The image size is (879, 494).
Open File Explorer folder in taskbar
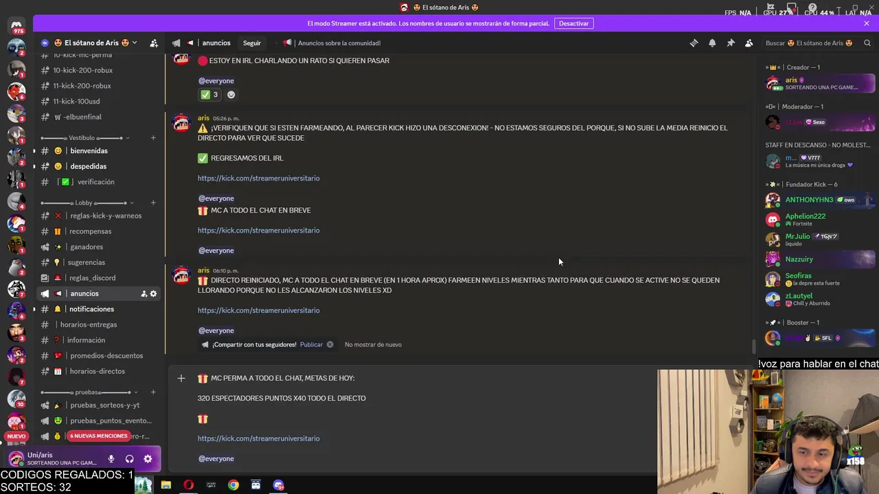pos(165,485)
